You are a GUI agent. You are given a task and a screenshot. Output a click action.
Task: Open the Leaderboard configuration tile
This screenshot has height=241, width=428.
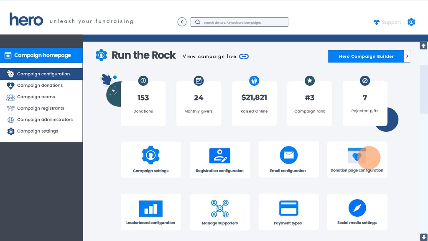point(151,212)
